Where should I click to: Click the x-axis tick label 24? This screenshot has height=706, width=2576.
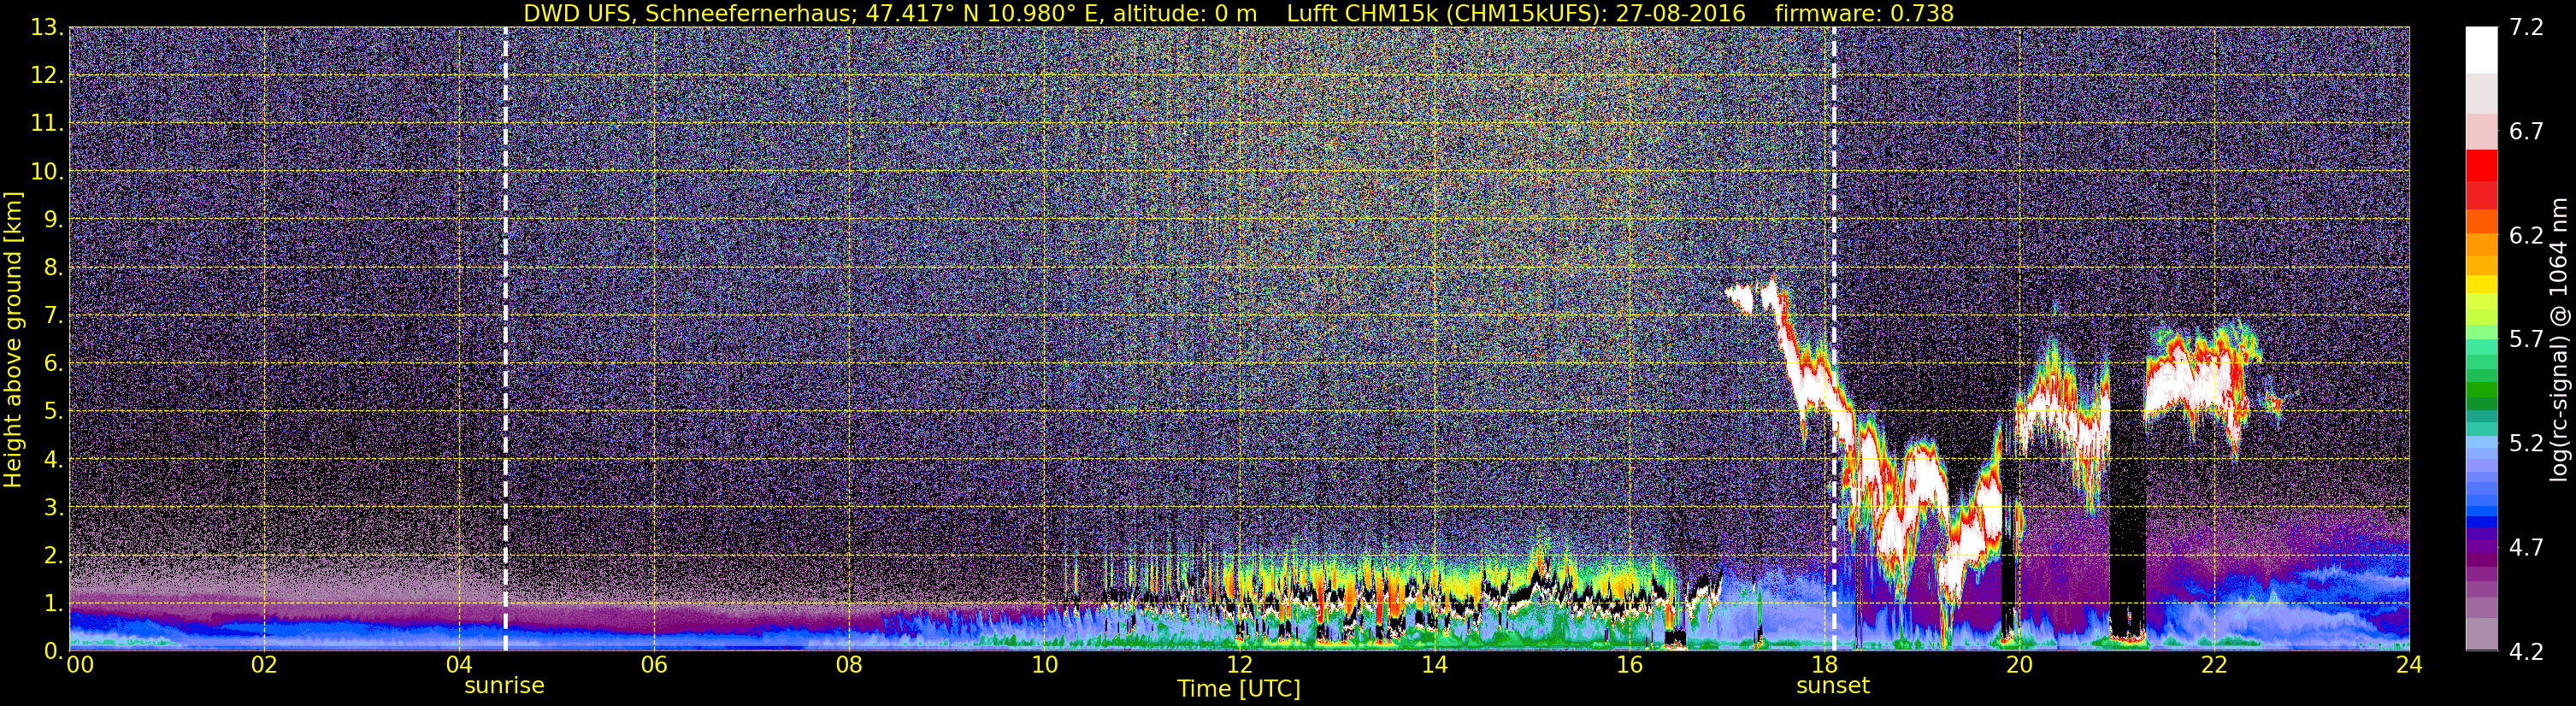pos(2409,666)
